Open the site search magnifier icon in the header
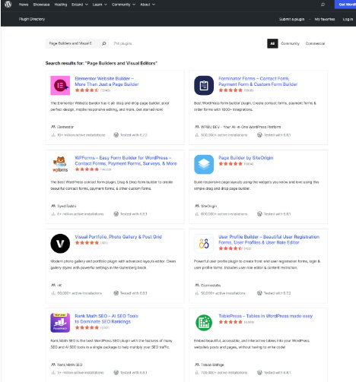The image size is (356, 382). [323, 5]
